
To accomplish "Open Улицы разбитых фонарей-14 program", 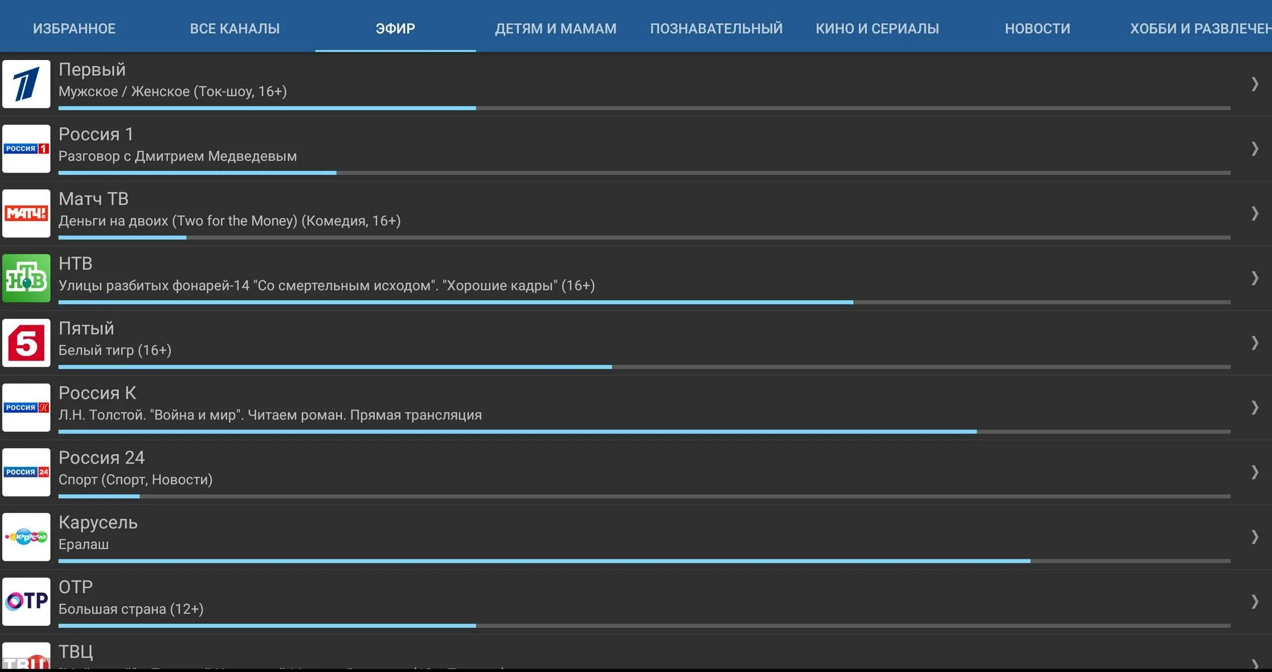I will click(326, 285).
